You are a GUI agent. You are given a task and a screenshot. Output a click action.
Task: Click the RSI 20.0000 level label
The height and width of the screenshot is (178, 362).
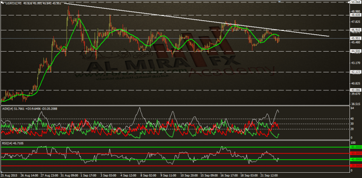356,166
